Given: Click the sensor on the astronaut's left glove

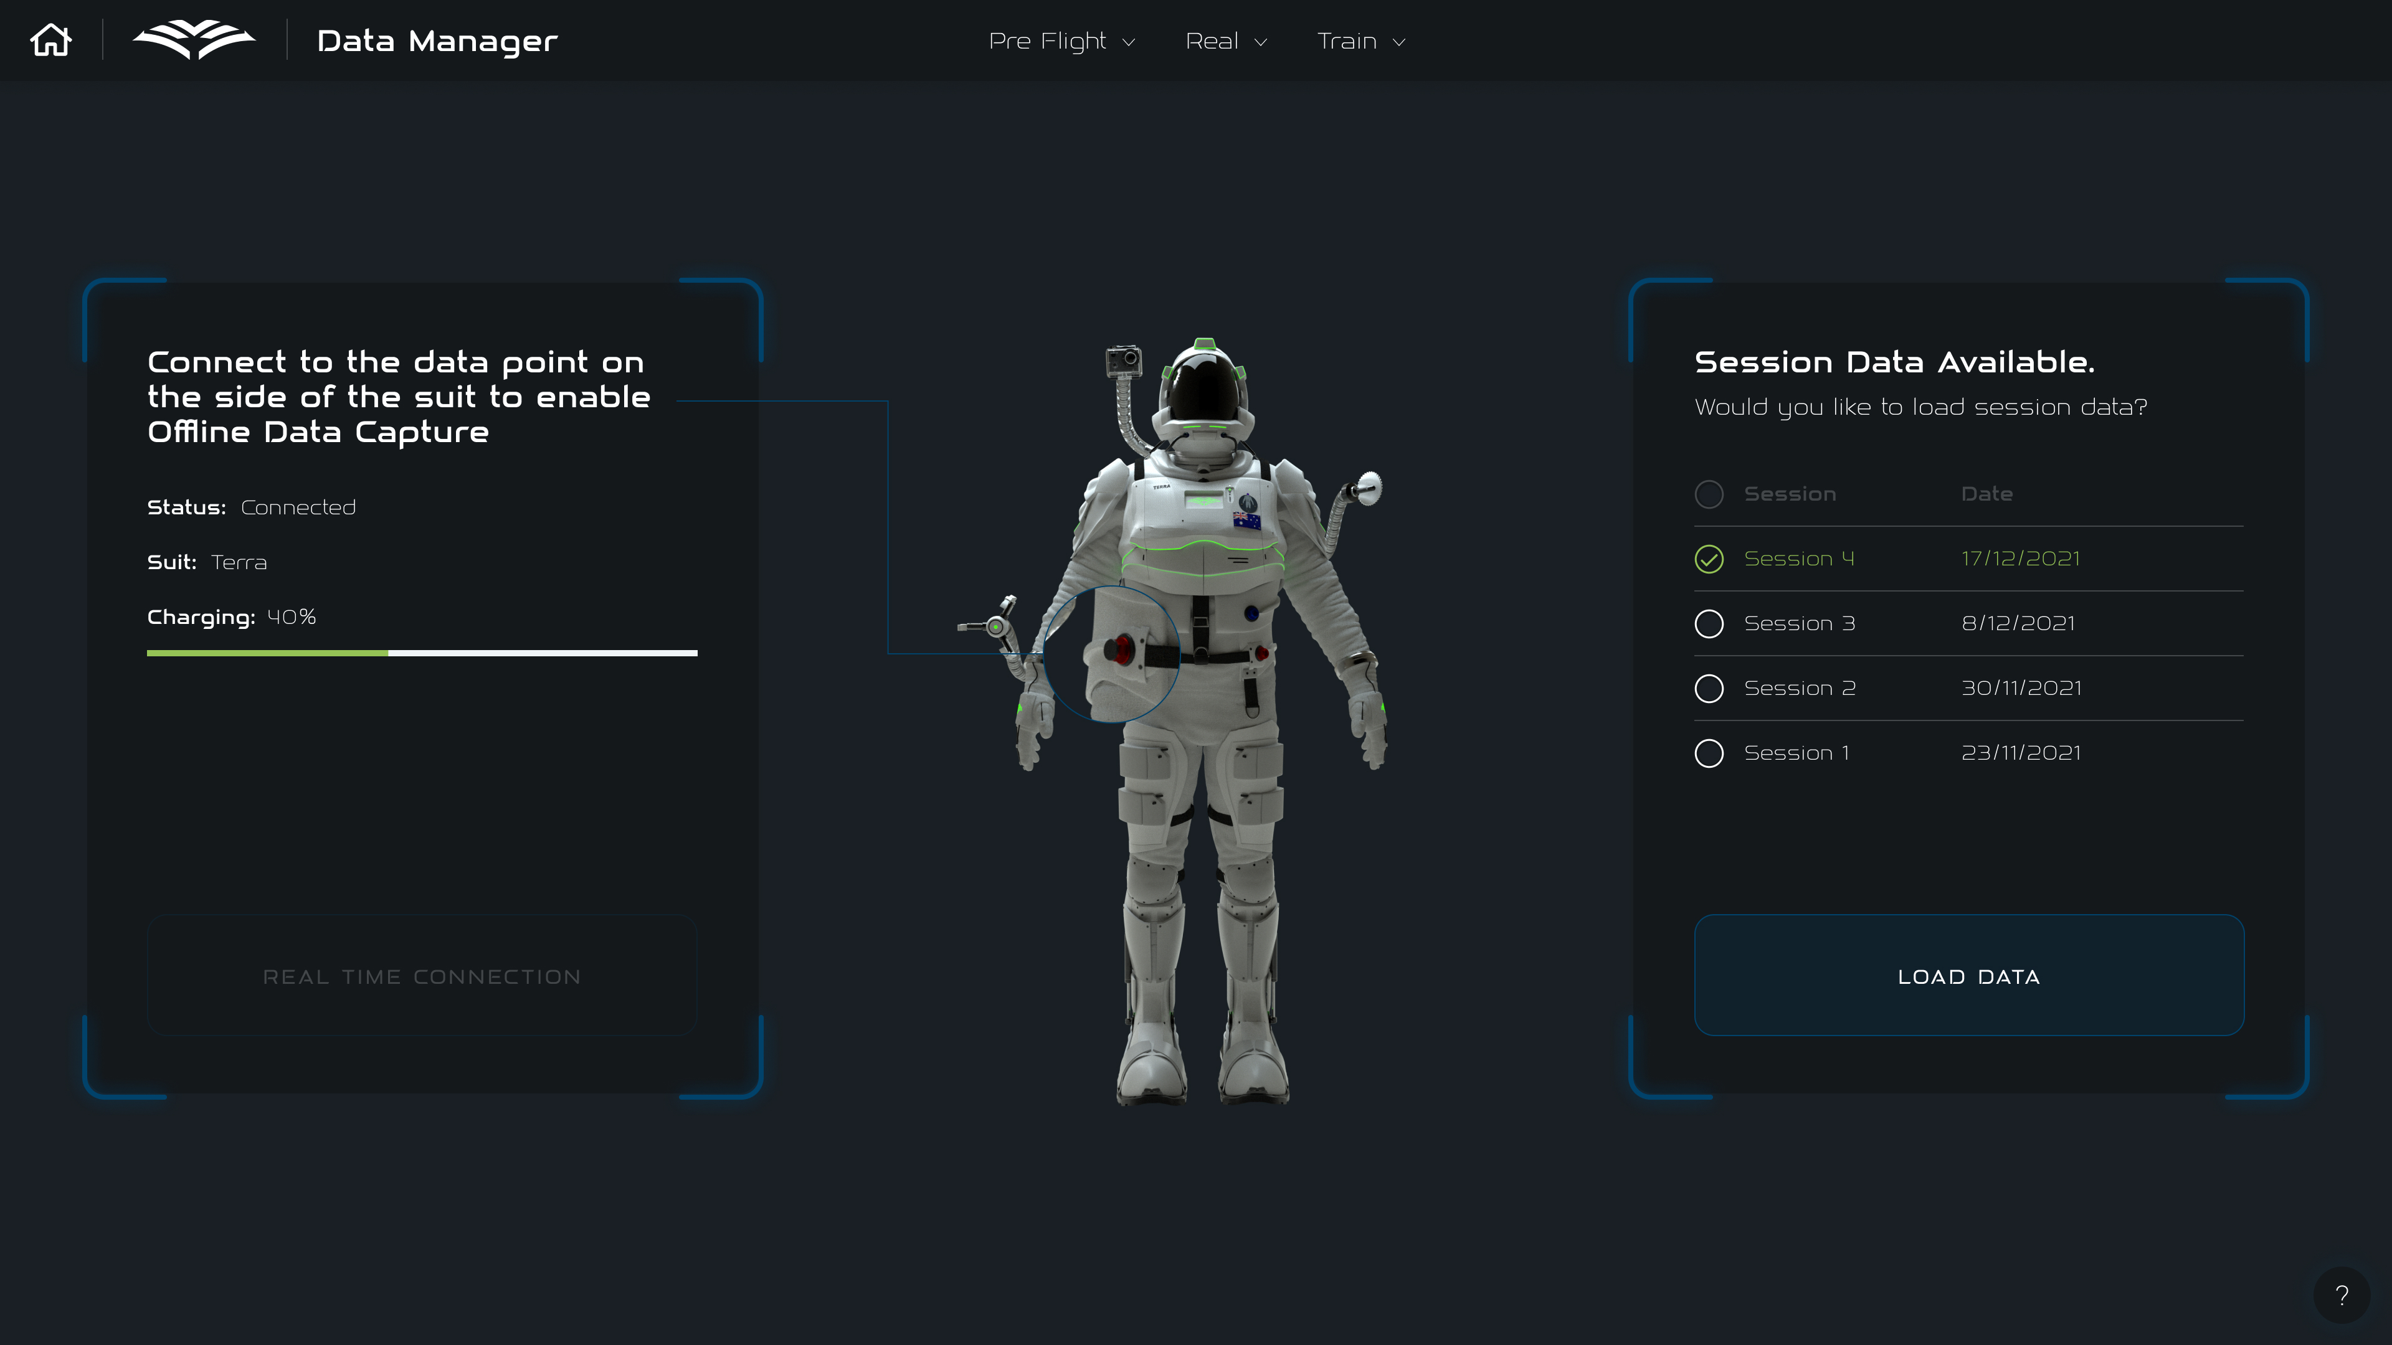Looking at the screenshot, I should click(998, 626).
